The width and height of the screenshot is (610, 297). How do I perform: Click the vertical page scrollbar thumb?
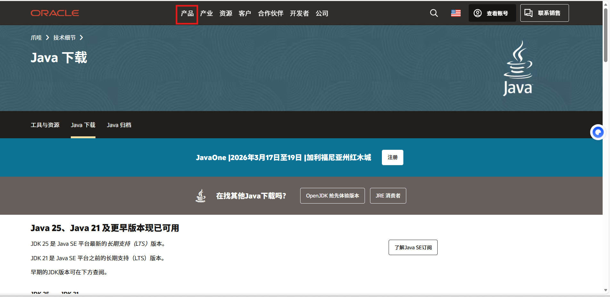coord(606,35)
